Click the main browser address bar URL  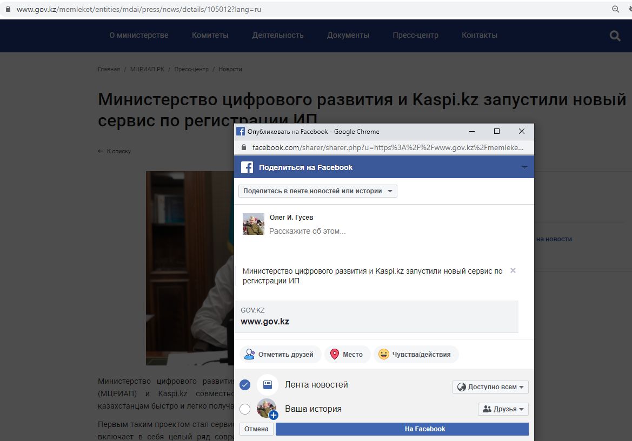coord(139,9)
